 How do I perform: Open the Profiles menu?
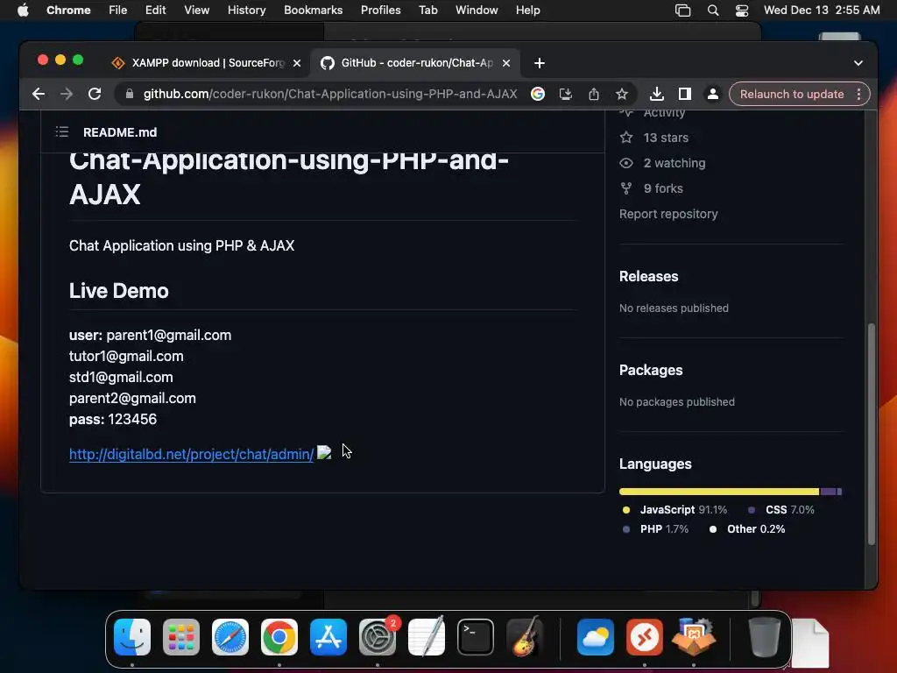tap(380, 11)
